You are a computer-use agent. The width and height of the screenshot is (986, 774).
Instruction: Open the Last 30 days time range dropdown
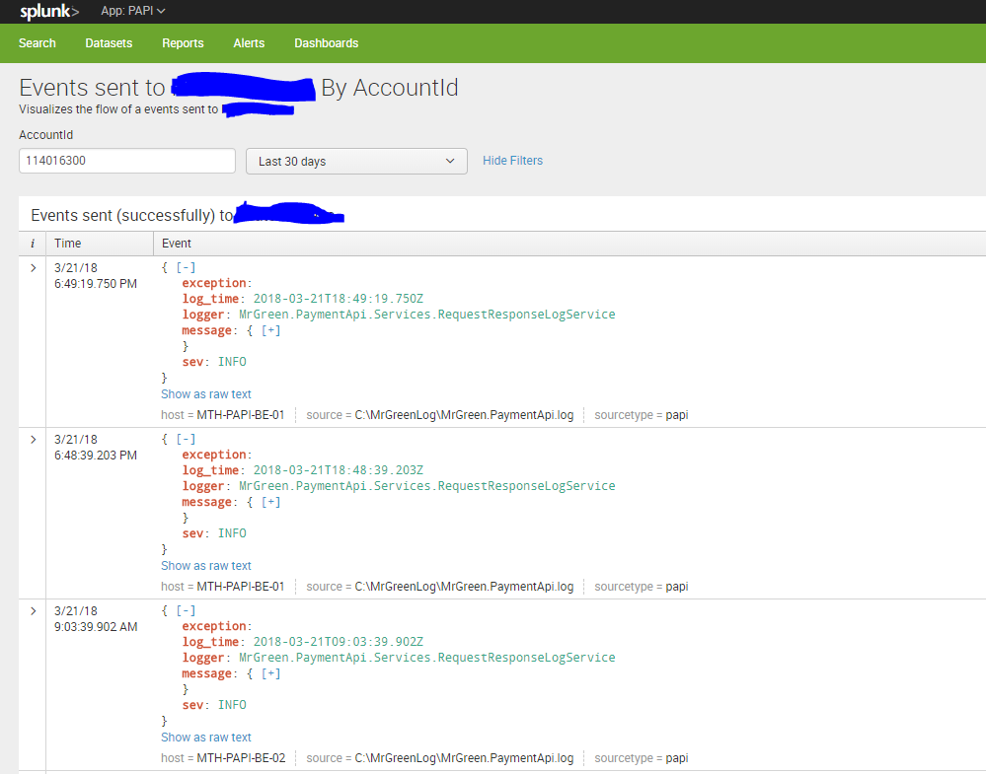[x=356, y=162]
